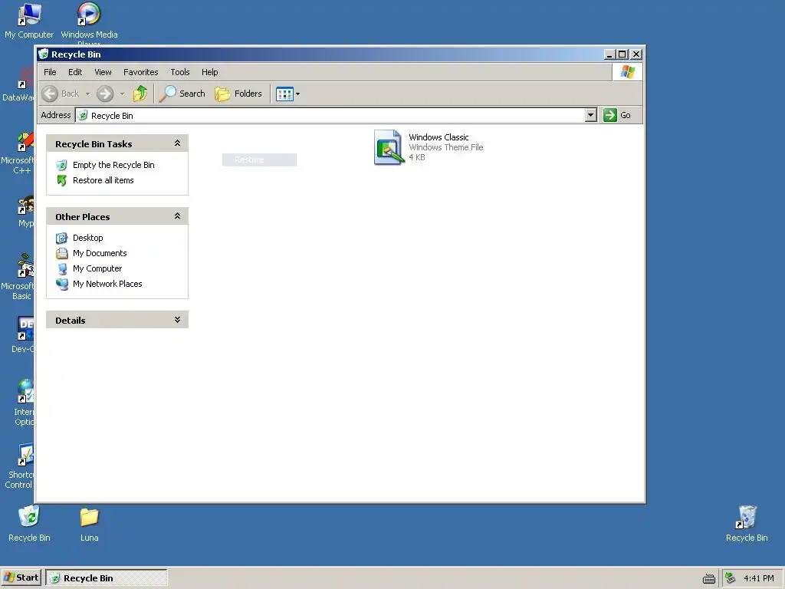Open the Back history dropdown arrow
785x589 pixels.
(87, 94)
